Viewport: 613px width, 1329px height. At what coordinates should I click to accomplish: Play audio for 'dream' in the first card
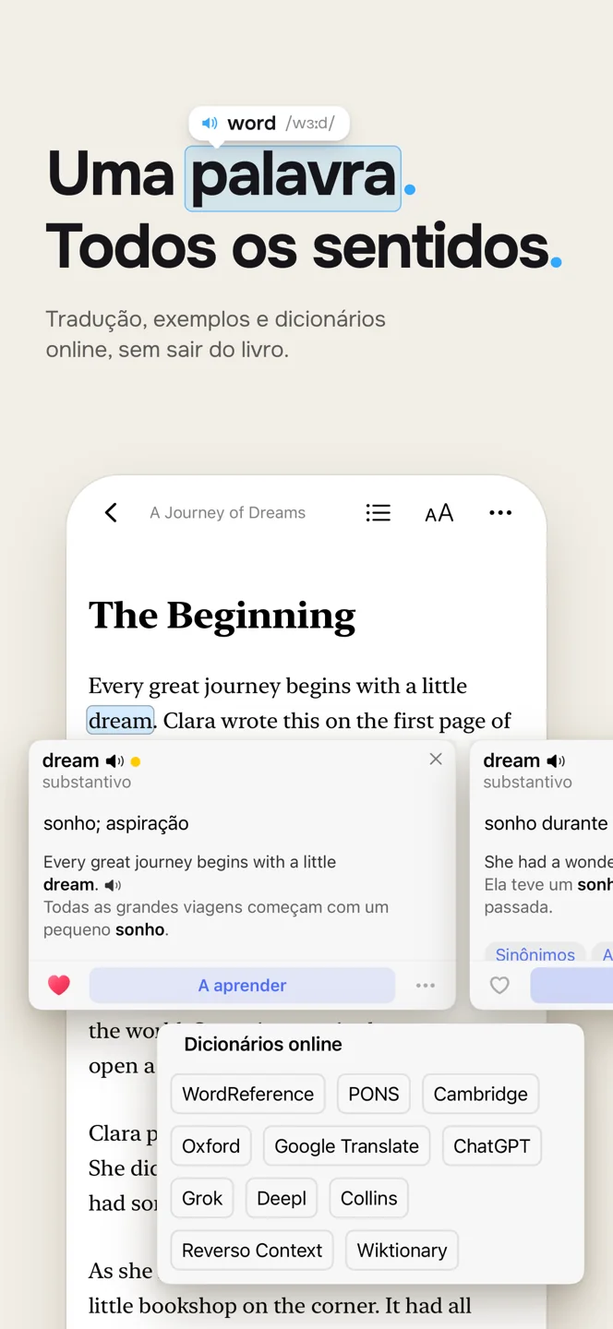click(x=114, y=761)
